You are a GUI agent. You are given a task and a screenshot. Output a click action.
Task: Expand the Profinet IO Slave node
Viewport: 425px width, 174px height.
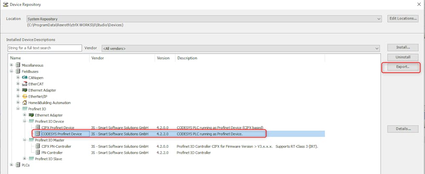pyautogui.click(x=25, y=159)
